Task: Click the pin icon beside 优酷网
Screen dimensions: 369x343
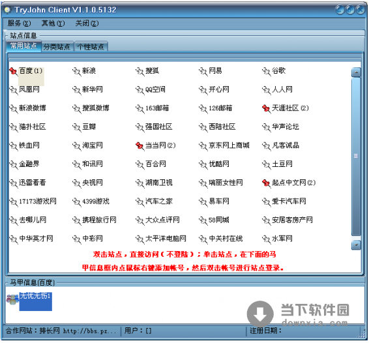Action: click(x=203, y=164)
